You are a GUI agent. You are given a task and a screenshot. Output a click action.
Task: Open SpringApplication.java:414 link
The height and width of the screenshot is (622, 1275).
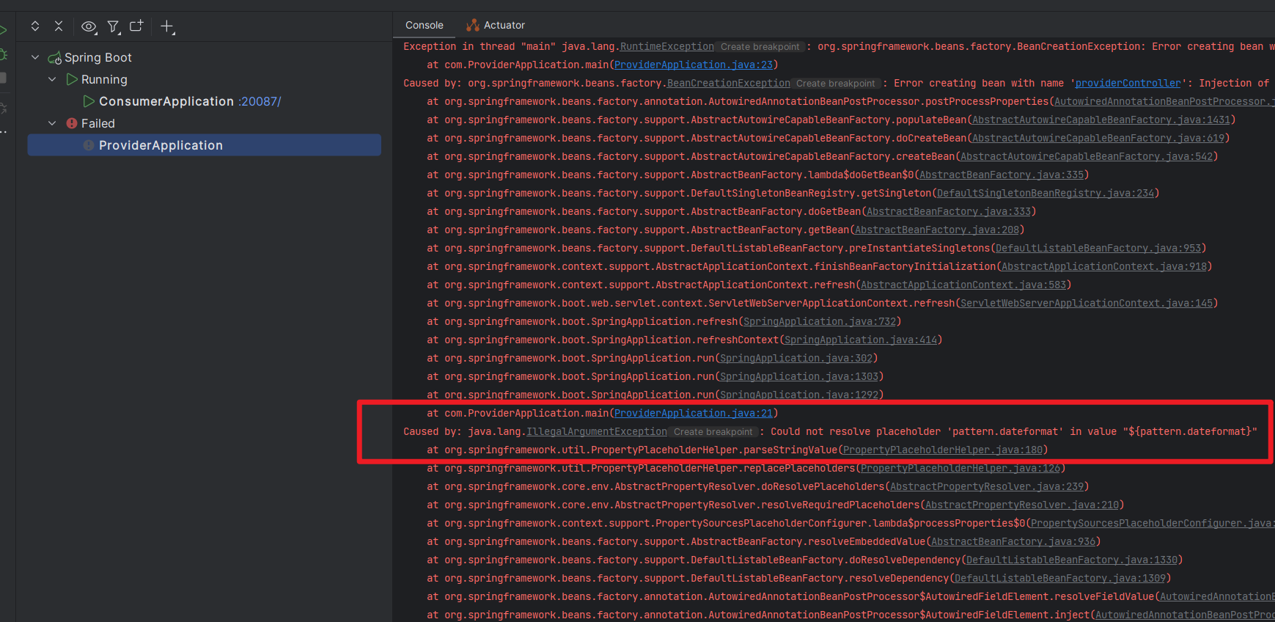861,340
